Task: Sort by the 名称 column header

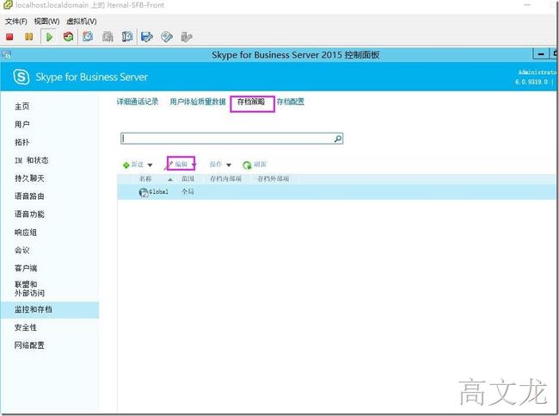Action: pos(145,178)
